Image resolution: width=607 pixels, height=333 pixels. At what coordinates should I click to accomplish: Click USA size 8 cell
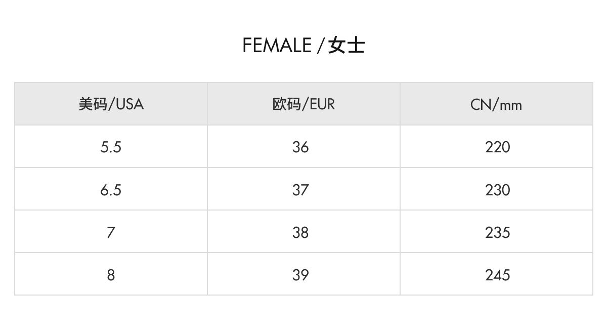111,275
